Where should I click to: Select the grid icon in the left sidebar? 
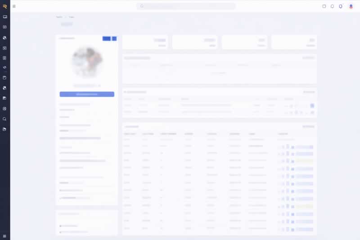4,58
